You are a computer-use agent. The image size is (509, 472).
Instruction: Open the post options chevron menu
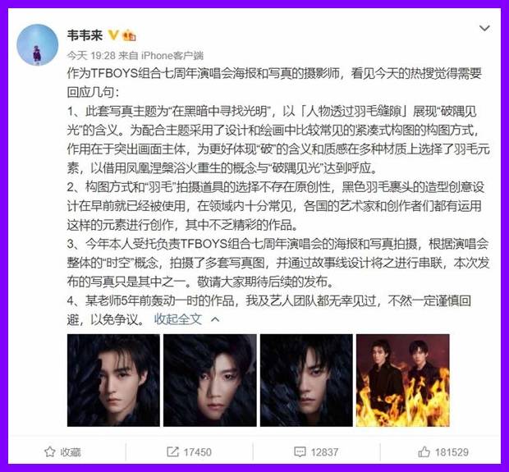click(x=484, y=28)
